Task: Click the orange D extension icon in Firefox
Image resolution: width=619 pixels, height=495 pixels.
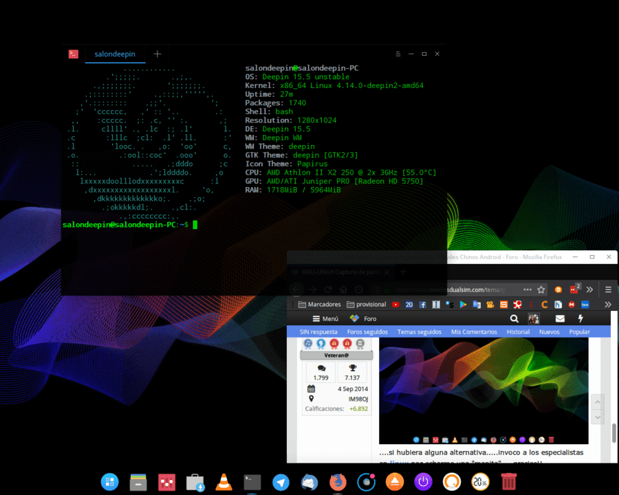Action: click(558, 289)
